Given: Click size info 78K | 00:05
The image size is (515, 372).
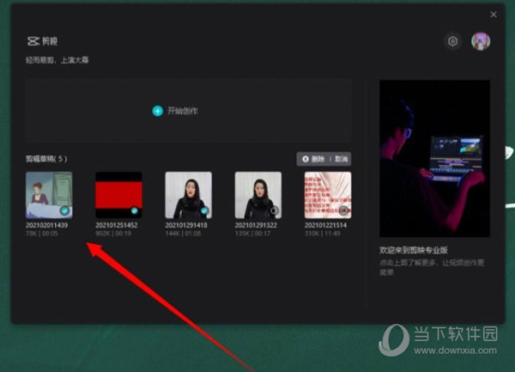Looking at the screenshot, I should point(42,234).
